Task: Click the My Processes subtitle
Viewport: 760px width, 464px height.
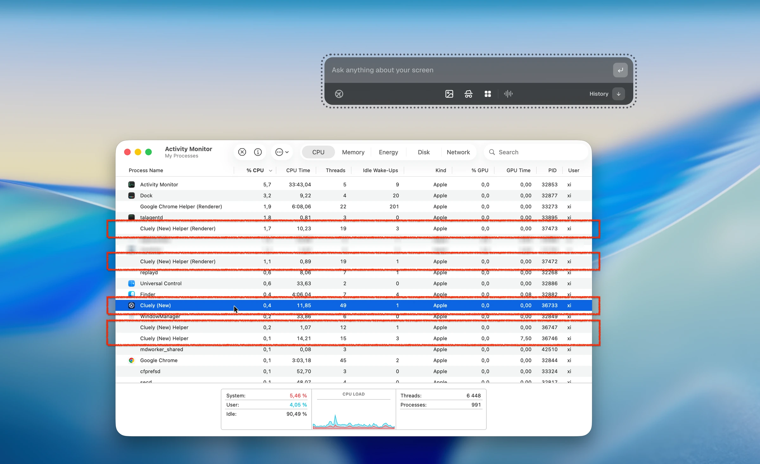Action: tap(181, 156)
